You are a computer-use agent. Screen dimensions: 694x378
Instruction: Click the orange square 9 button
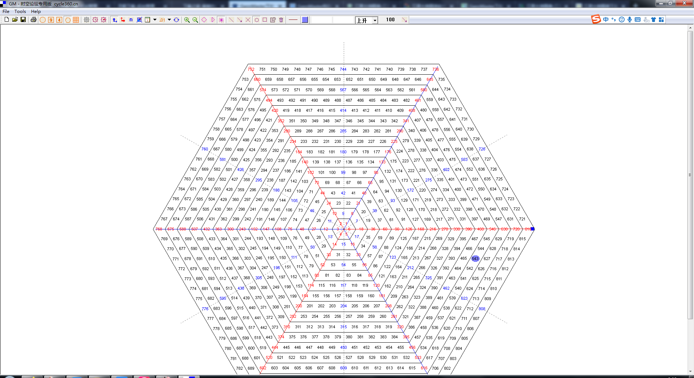click(51, 20)
